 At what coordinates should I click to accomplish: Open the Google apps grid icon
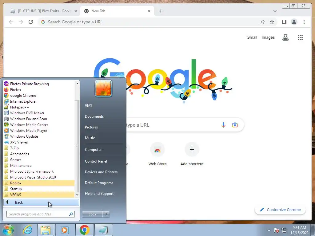(300, 37)
